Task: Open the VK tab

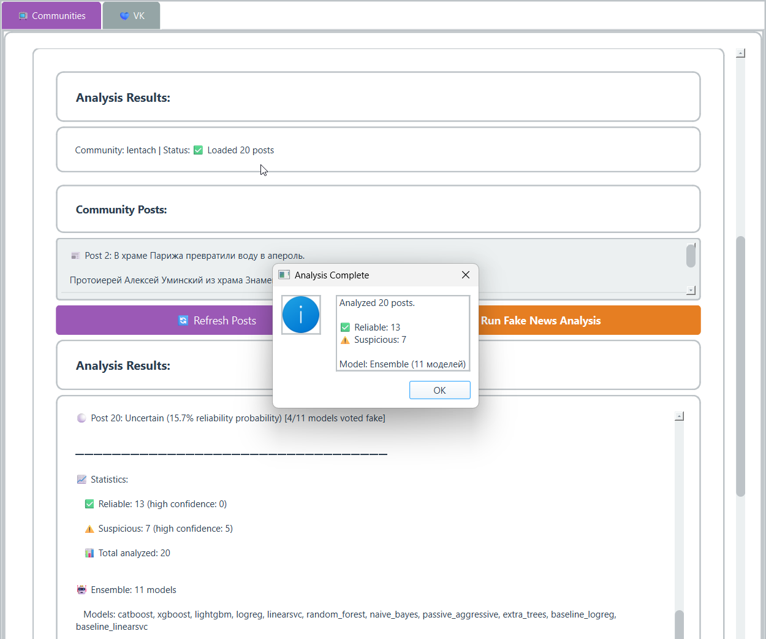Action: point(131,15)
